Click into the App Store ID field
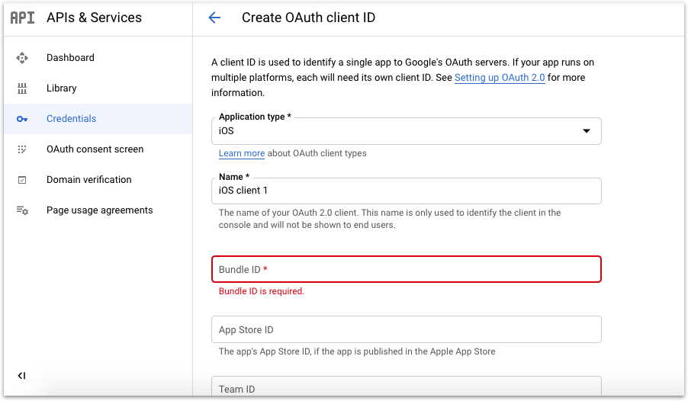Image resolution: width=688 pixels, height=401 pixels. point(407,329)
